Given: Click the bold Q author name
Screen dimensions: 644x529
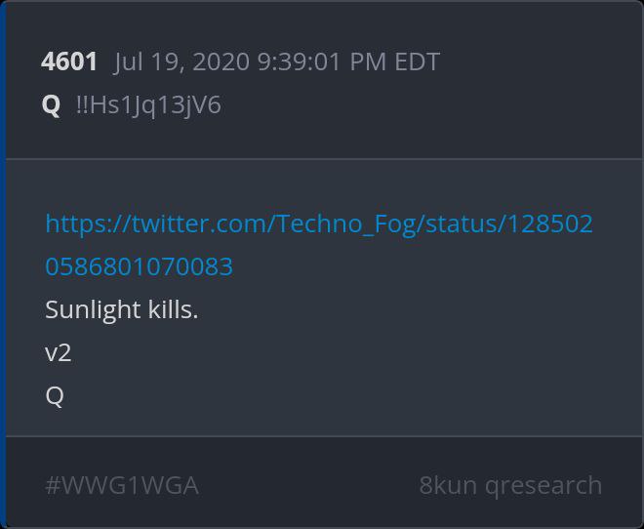Looking at the screenshot, I should 52,105.
